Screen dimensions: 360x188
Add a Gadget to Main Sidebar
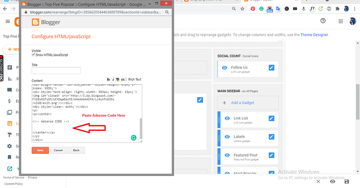248,103
